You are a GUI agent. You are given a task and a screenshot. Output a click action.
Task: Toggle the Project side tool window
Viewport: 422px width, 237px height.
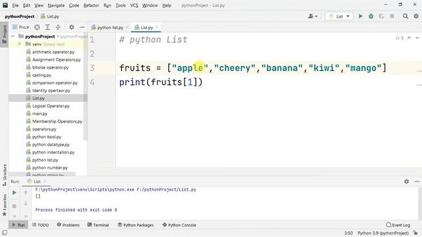tap(5, 34)
